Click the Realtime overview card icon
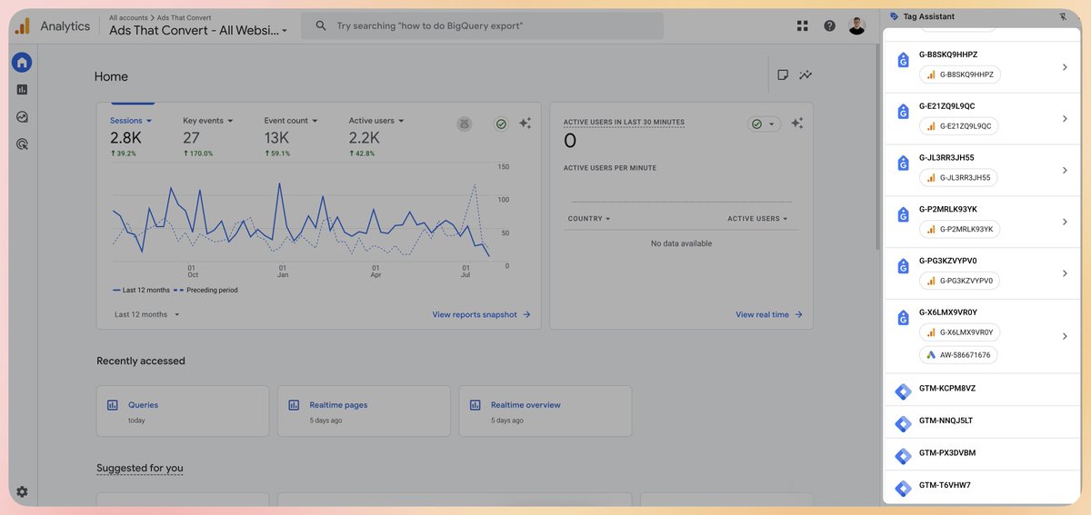This screenshot has height=515, width=1091. [x=475, y=405]
